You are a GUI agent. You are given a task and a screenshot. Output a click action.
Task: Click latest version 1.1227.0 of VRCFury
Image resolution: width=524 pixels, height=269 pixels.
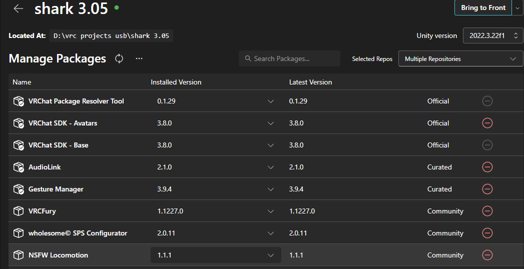tap(302, 211)
